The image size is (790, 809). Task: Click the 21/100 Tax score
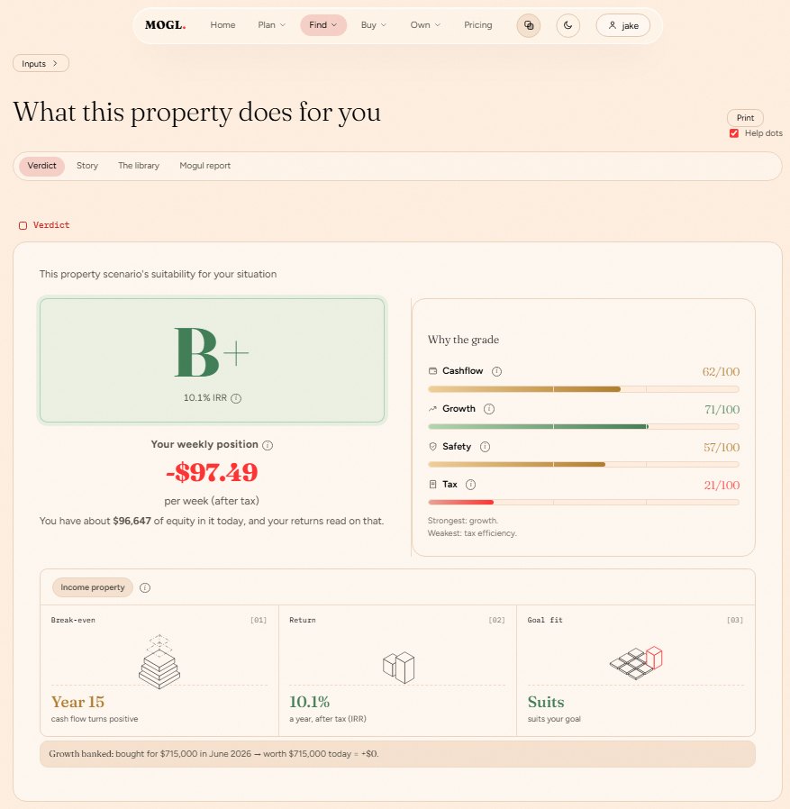click(x=722, y=485)
